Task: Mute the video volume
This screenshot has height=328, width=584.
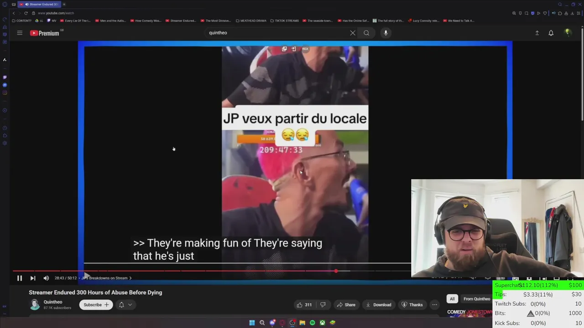Action: point(46,278)
